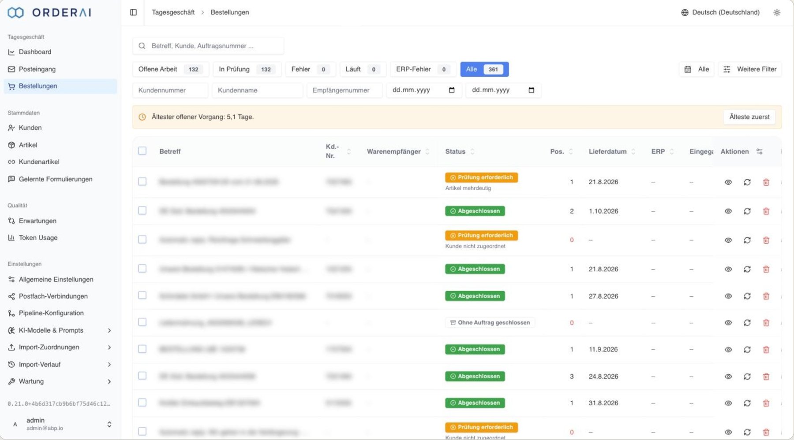Go to Posteingang in sidebar
The width and height of the screenshot is (794, 440).
pyautogui.click(x=60, y=69)
